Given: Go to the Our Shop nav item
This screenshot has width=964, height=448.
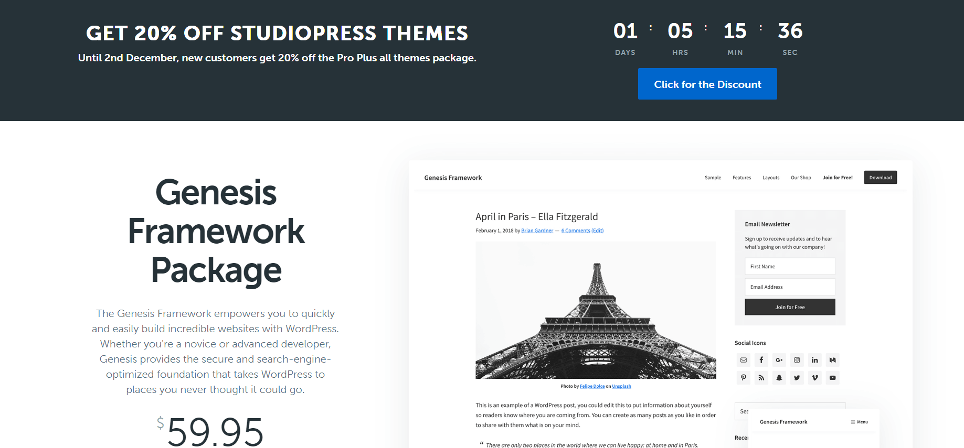Looking at the screenshot, I should tap(801, 178).
